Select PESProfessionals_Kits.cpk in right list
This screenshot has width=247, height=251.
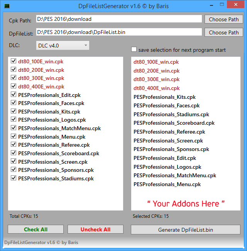click(x=165, y=97)
